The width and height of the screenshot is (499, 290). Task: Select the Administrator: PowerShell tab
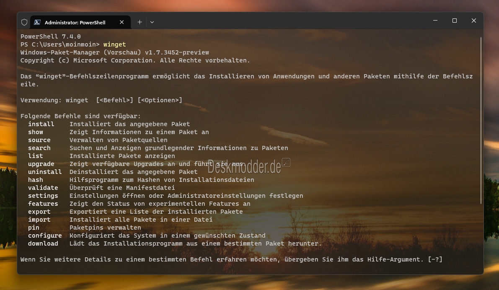[80, 22]
